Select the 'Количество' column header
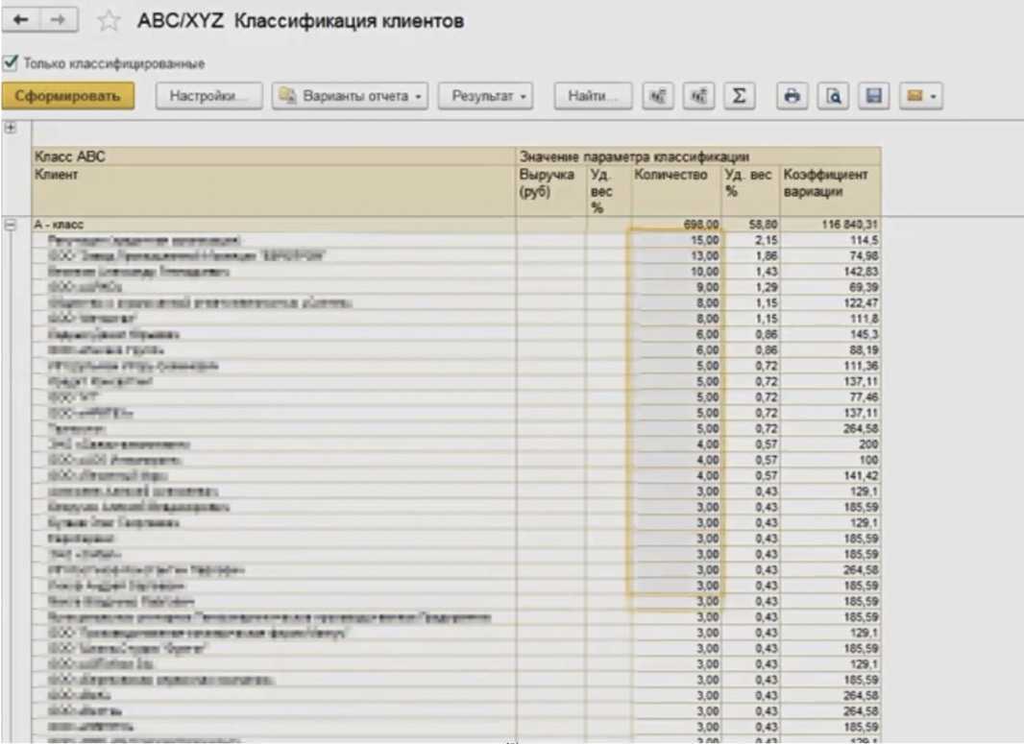This screenshot has height=744, width=1024. pos(670,176)
